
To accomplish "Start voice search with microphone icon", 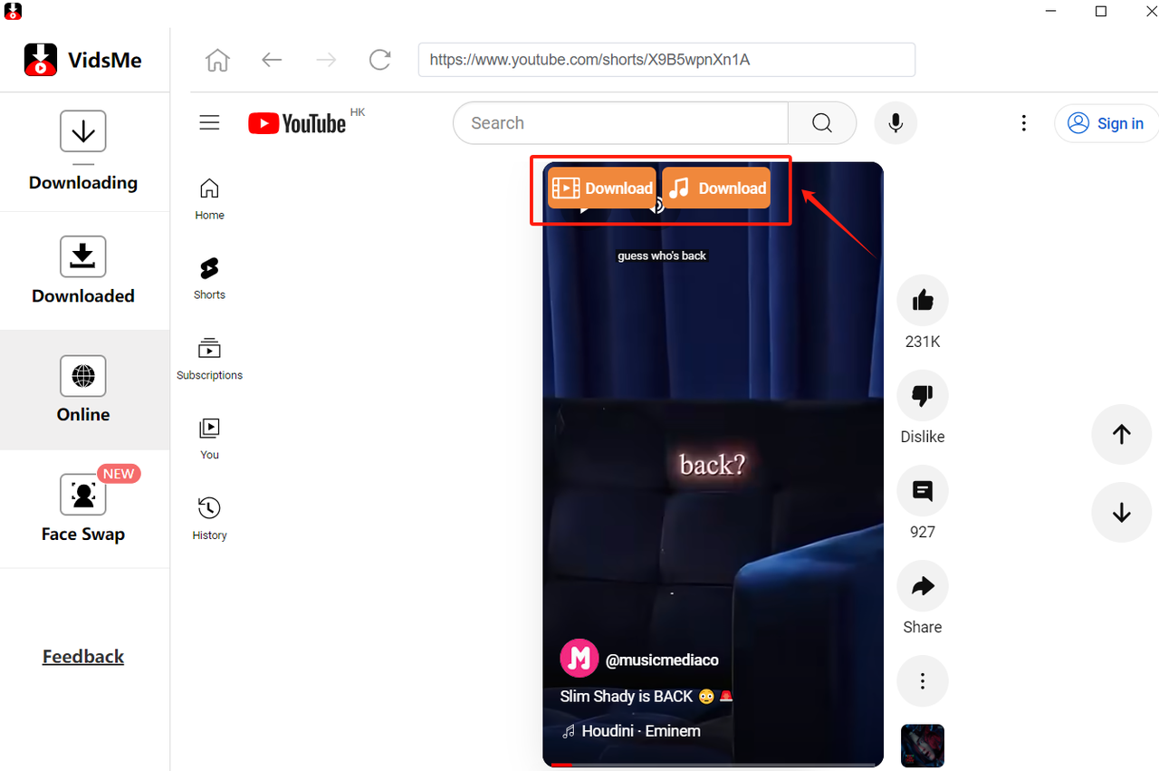I will [896, 122].
